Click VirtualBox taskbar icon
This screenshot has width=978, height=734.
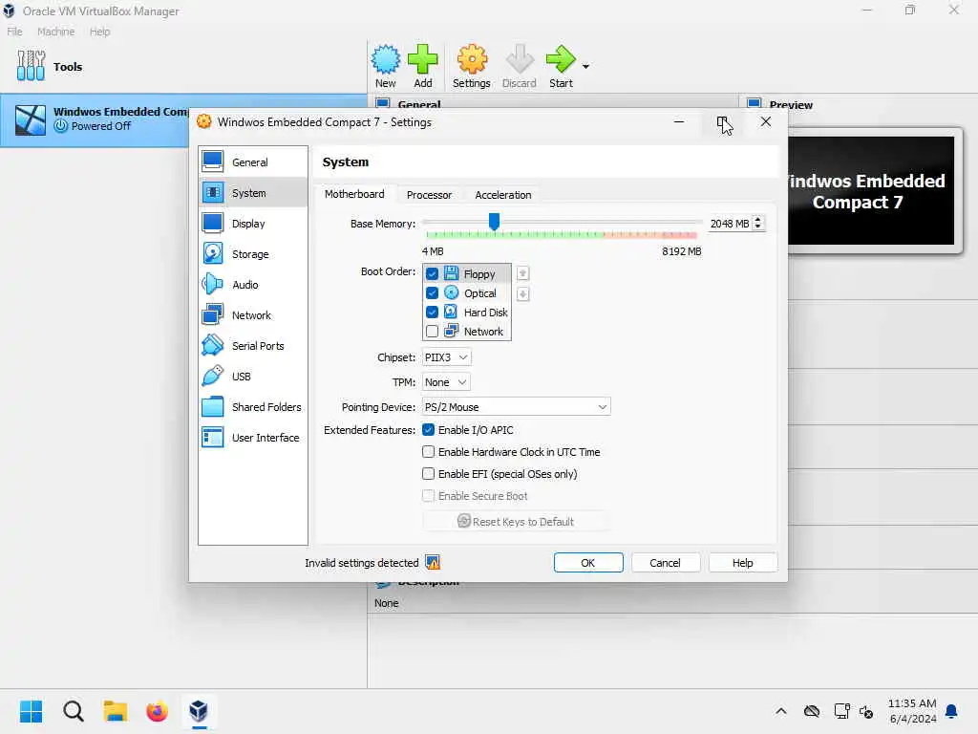[x=199, y=711]
